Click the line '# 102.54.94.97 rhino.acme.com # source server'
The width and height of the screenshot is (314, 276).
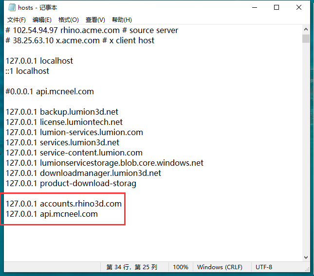pos(92,31)
